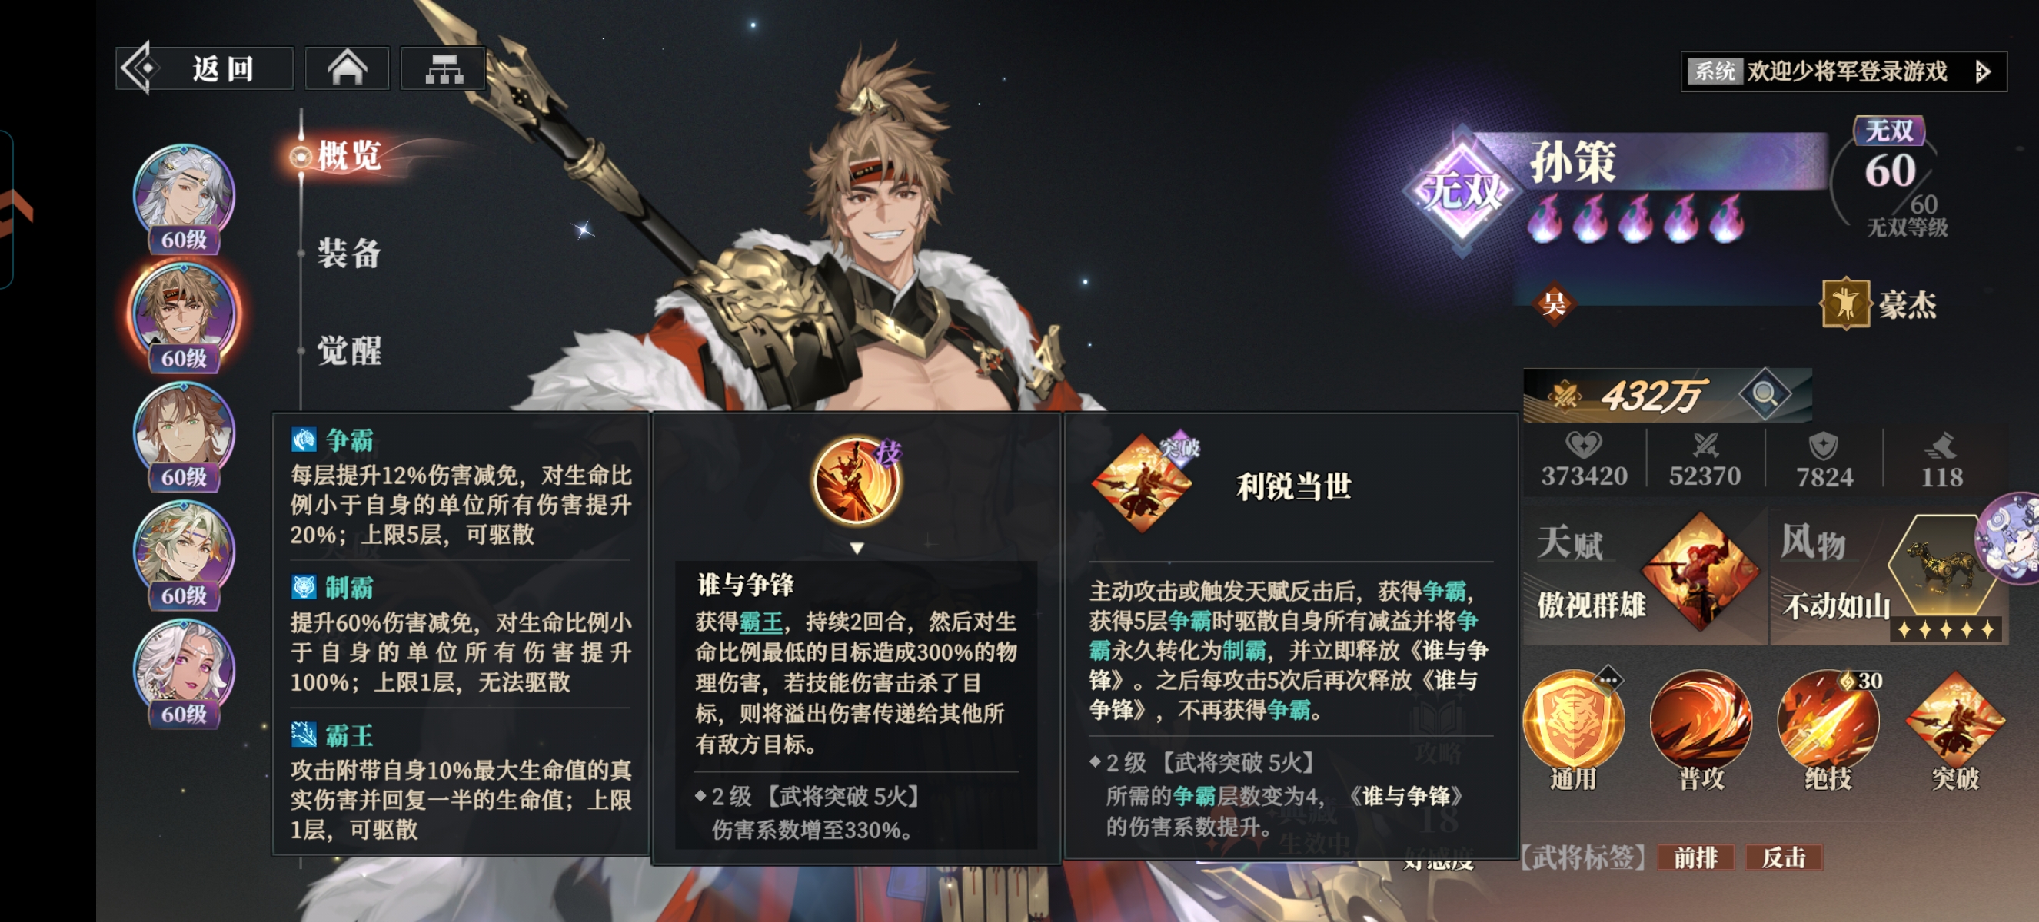Open the home icon button
The height and width of the screenshot is (922, 2039).
(x=348, y=69)
